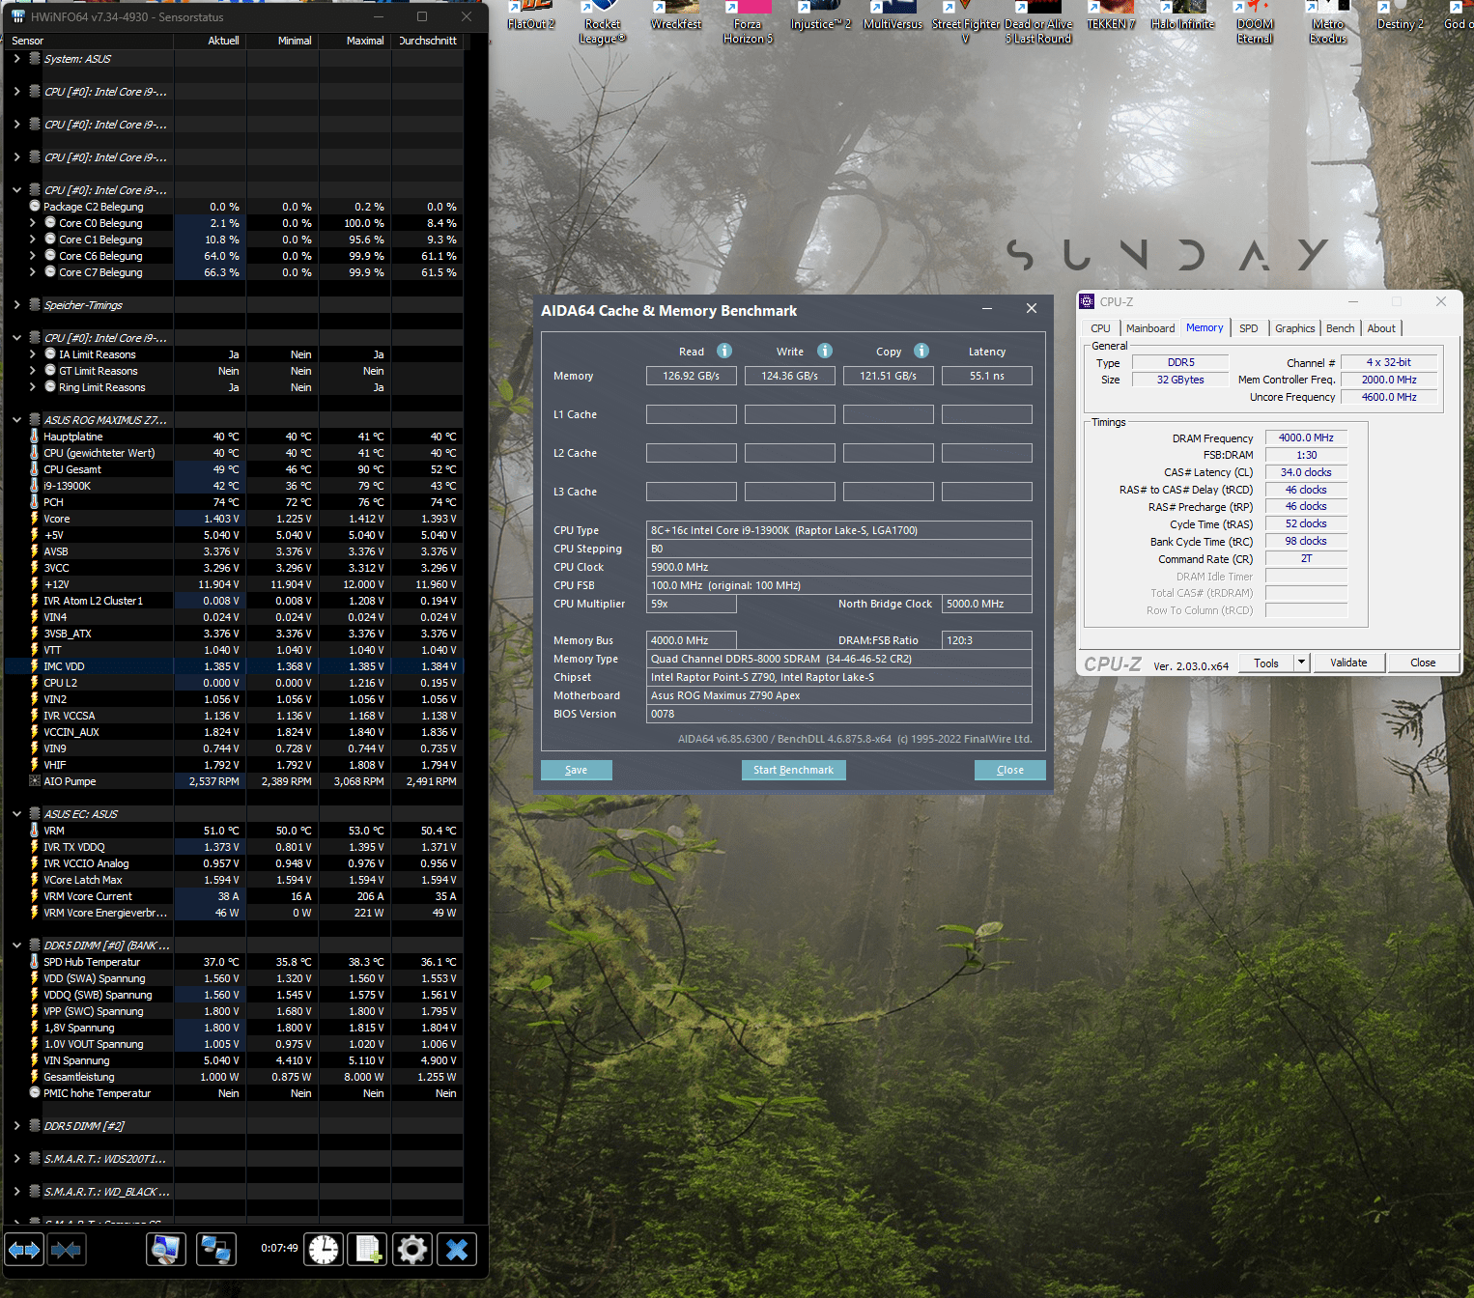Expand the System: ASUS sensor group
Viewport: 1474px width, 1298px height.
[17, 59]
